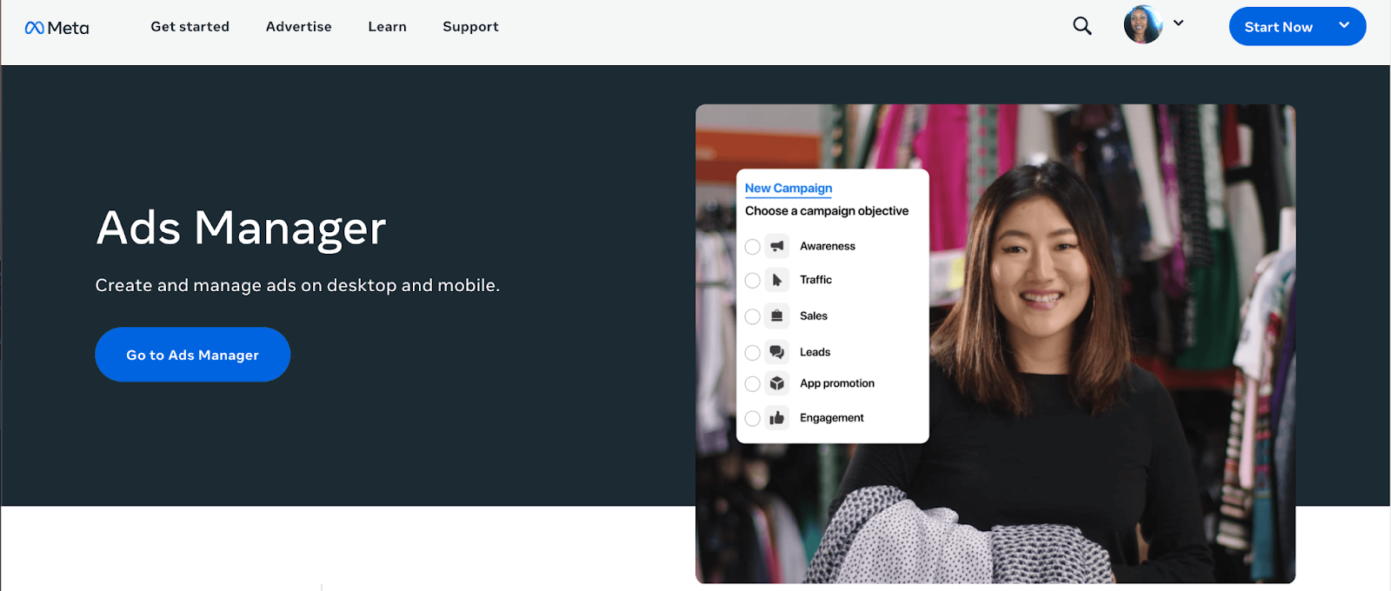The image size is (1391, 591).
Task: Click the Meta logo
Action: point(57,28)
